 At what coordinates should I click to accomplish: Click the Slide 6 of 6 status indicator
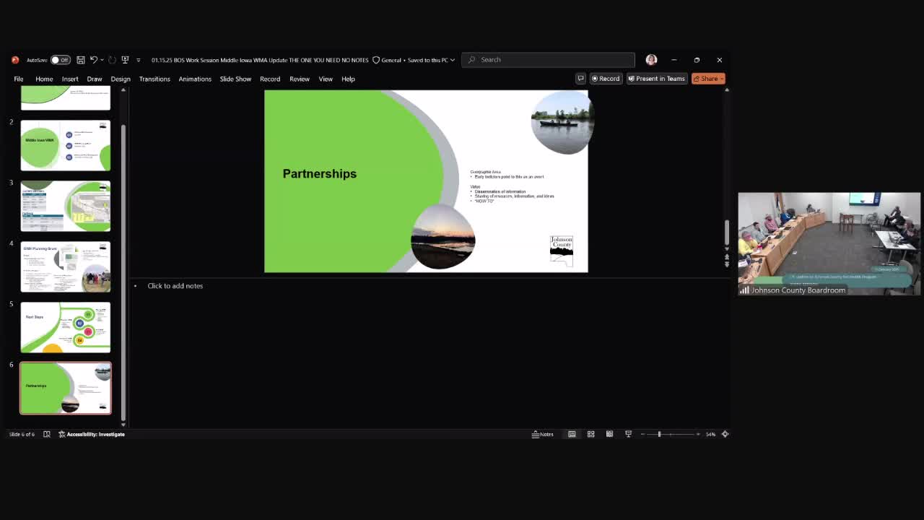tap(22, 434)
